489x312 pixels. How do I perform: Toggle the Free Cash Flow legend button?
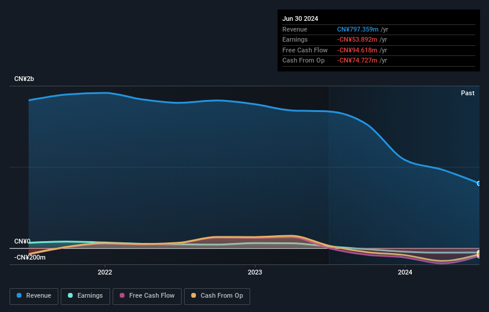click(x=147, y=296)
